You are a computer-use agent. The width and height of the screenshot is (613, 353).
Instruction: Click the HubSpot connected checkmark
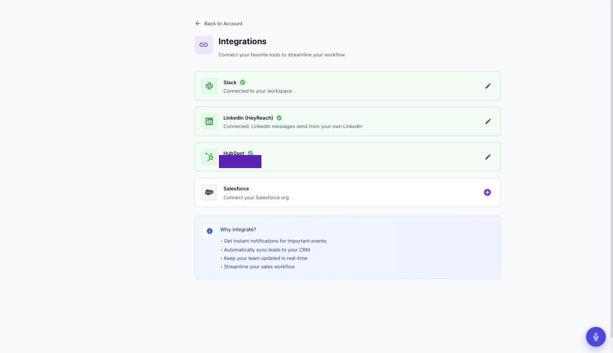[x=251, y=153]
